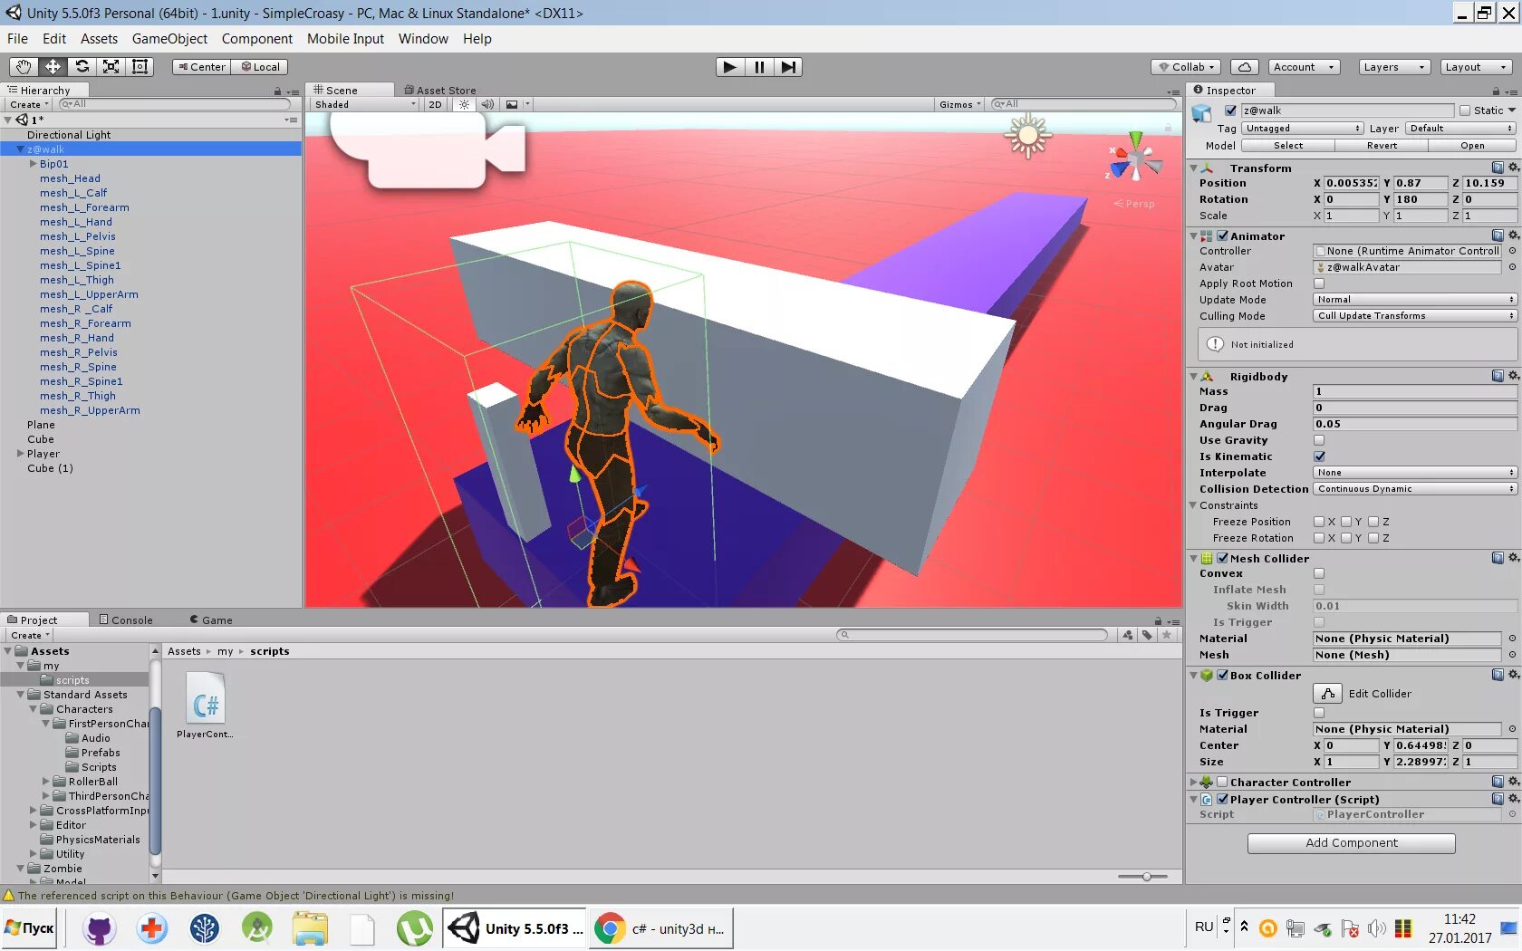Open Transform component help icon

click(1498, 168)
